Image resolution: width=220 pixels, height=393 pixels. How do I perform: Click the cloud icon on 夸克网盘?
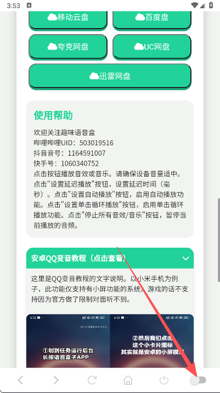52,47
